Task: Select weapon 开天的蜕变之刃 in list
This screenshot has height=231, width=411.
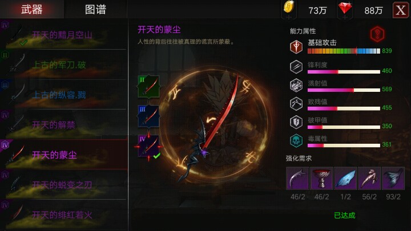Action: (63, 185)
